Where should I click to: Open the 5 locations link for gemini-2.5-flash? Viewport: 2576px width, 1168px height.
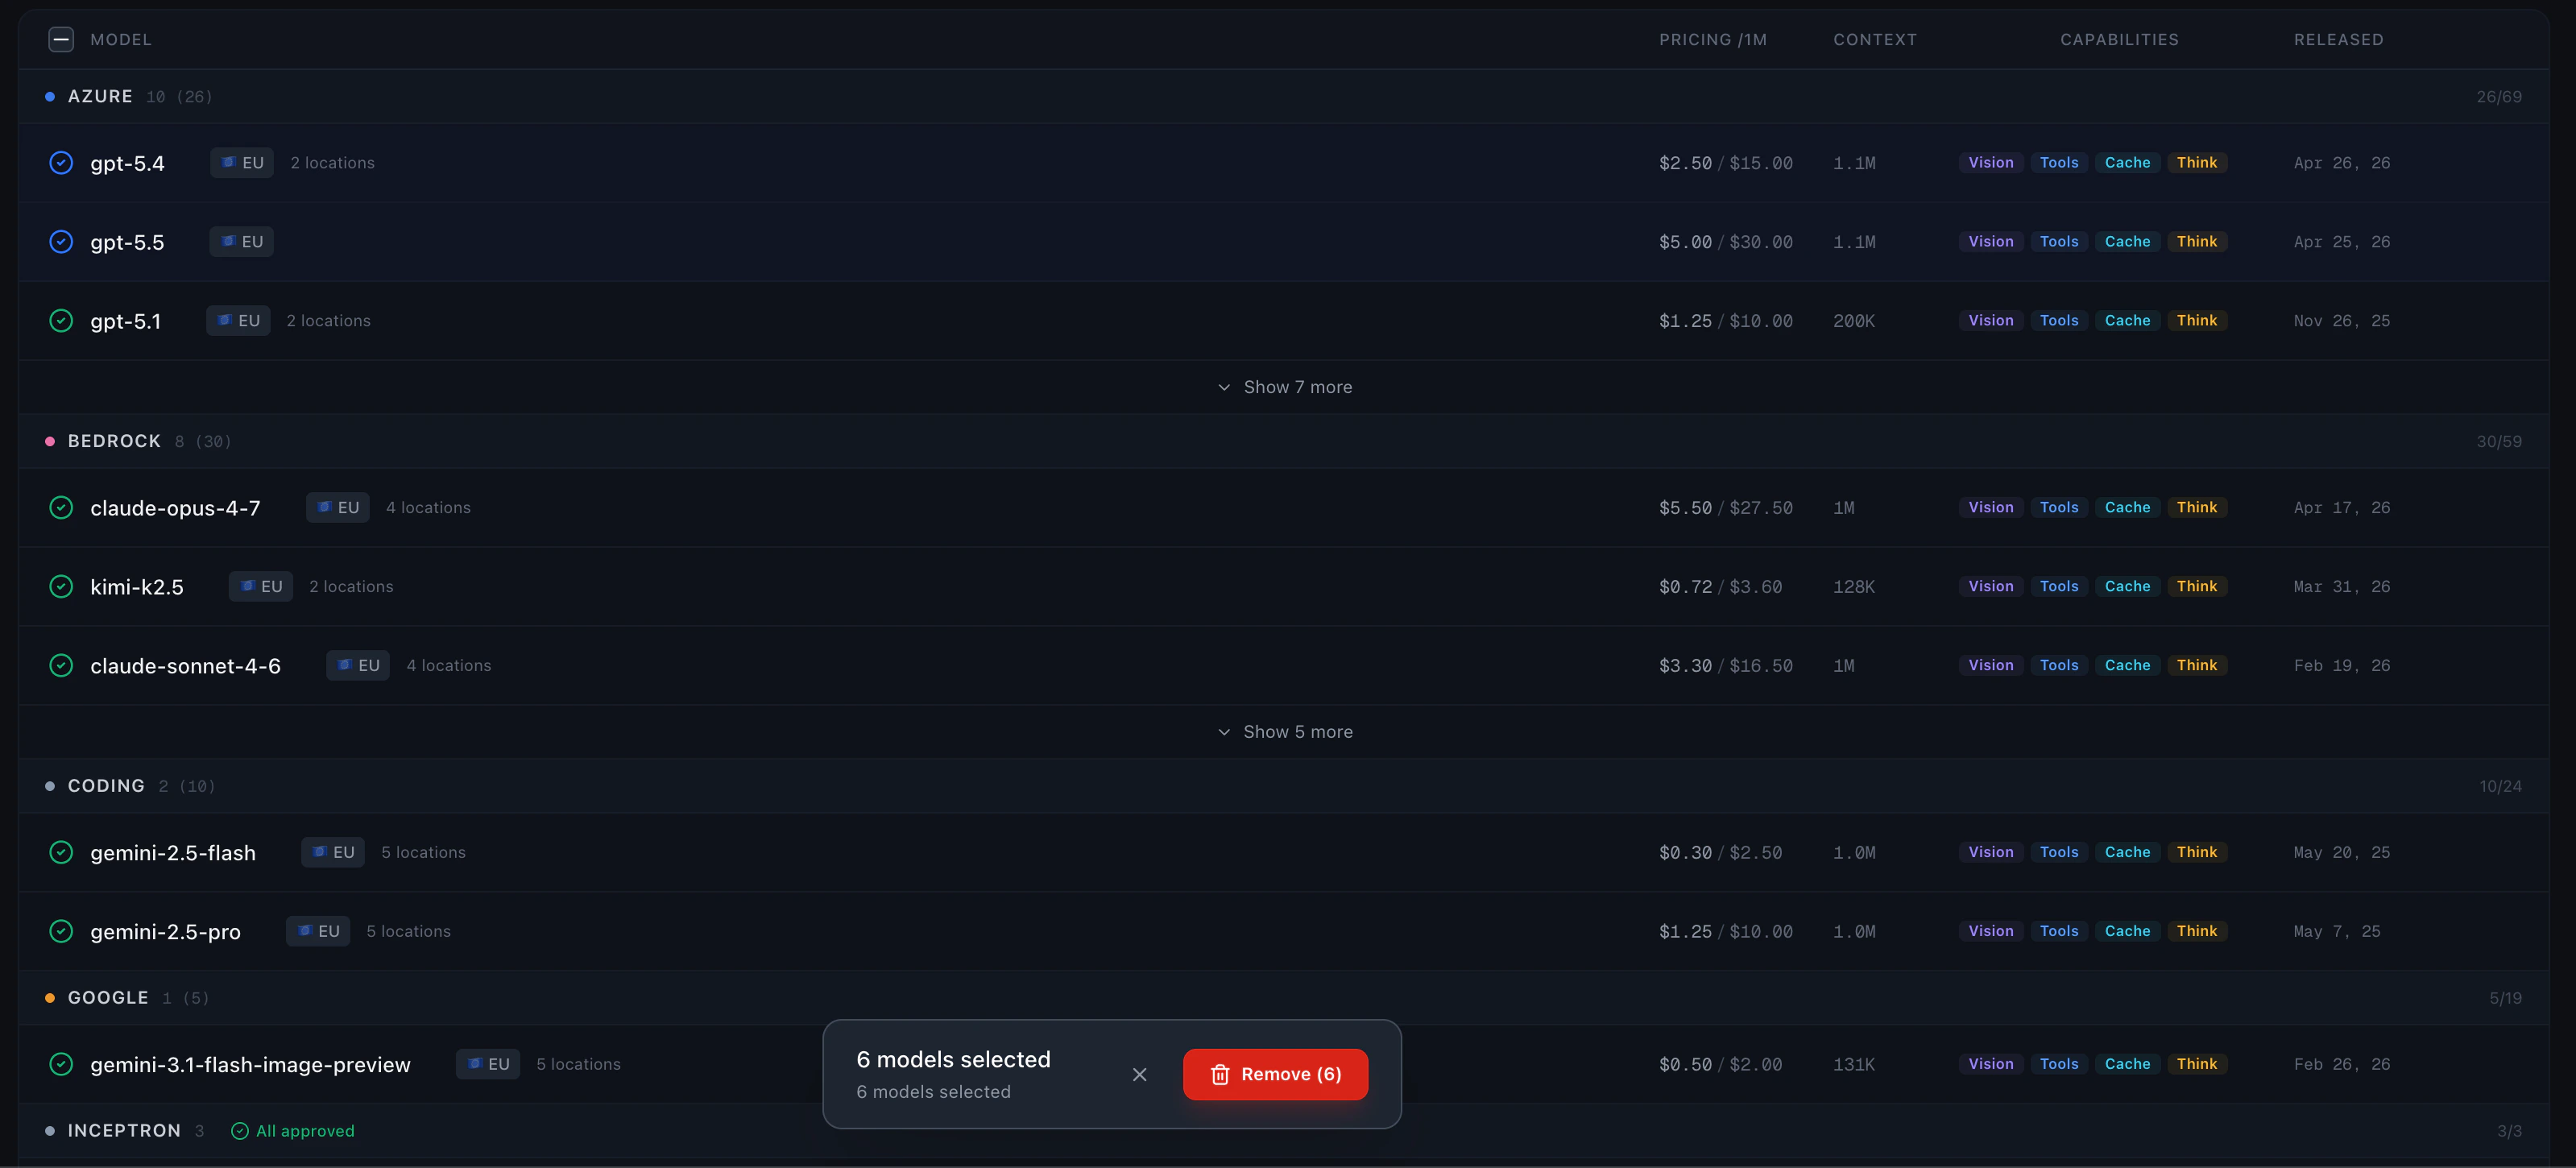(x=423, y=853)
